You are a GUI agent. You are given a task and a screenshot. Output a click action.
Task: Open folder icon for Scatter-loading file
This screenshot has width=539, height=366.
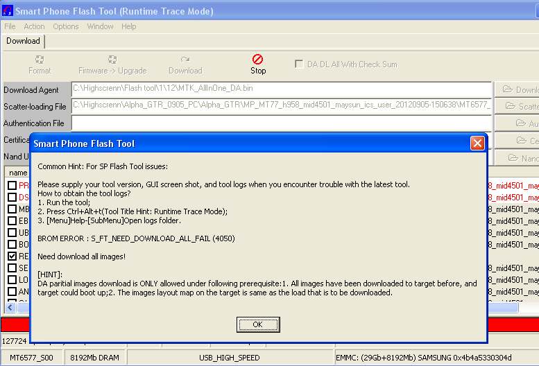(510, 106)
